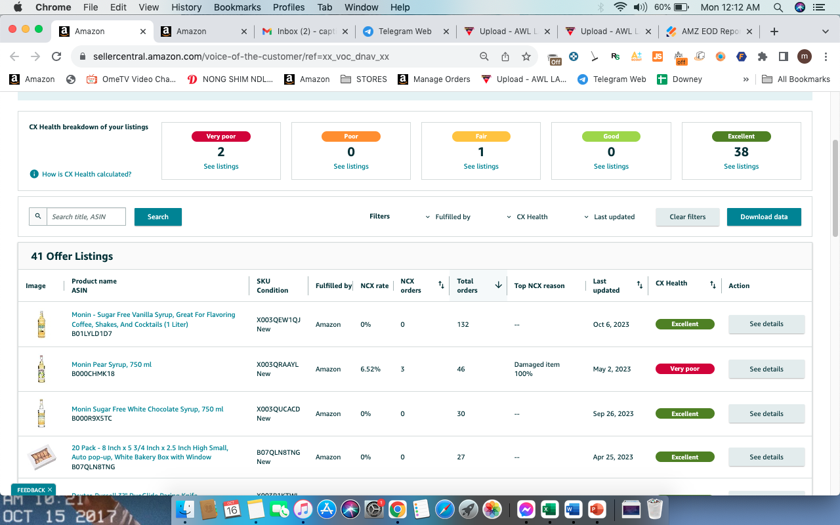
Task: Click the teal Search button
Action: tap(158, 217)
